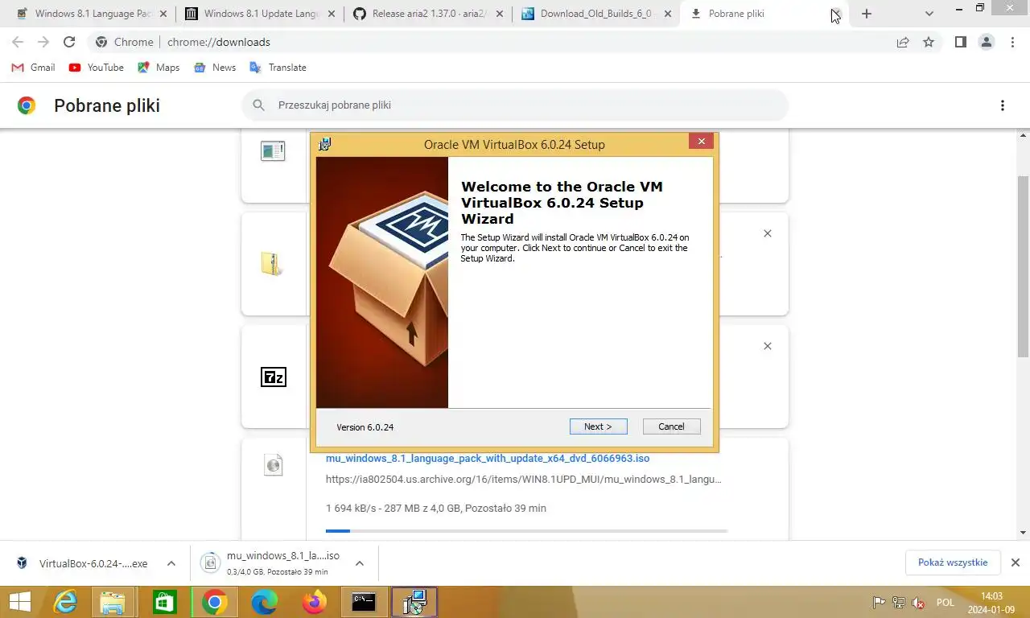Click Next in VirtualBox Setup wizard
Viewport: 1030px width, 618px height.
pos(598,426)
